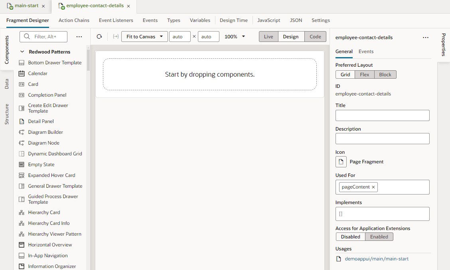Select the Diagram Builder component icon
Viewport: 450px width, 270px height.
(21, 132)
